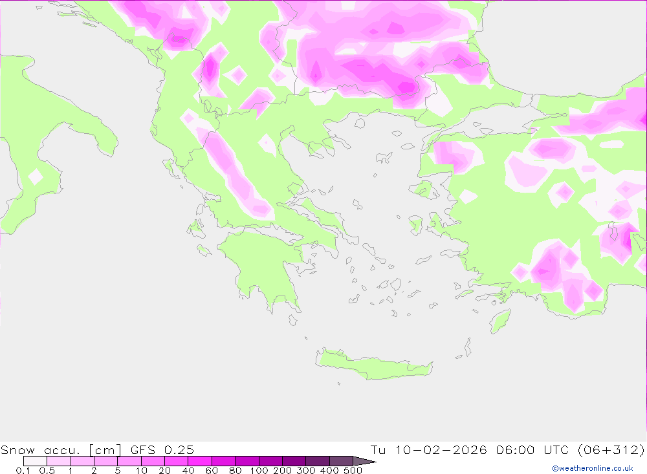Click the 0.5–1 cm legend swatch

59,461
